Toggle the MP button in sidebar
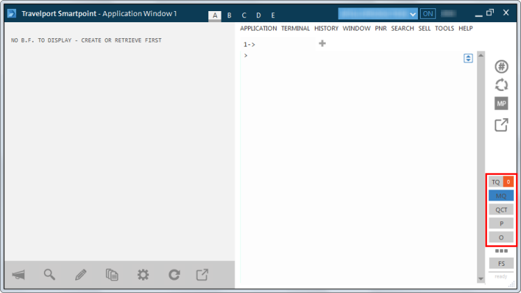Image resolution: width=521 pixels, height=293 pixels. point(501,103)
